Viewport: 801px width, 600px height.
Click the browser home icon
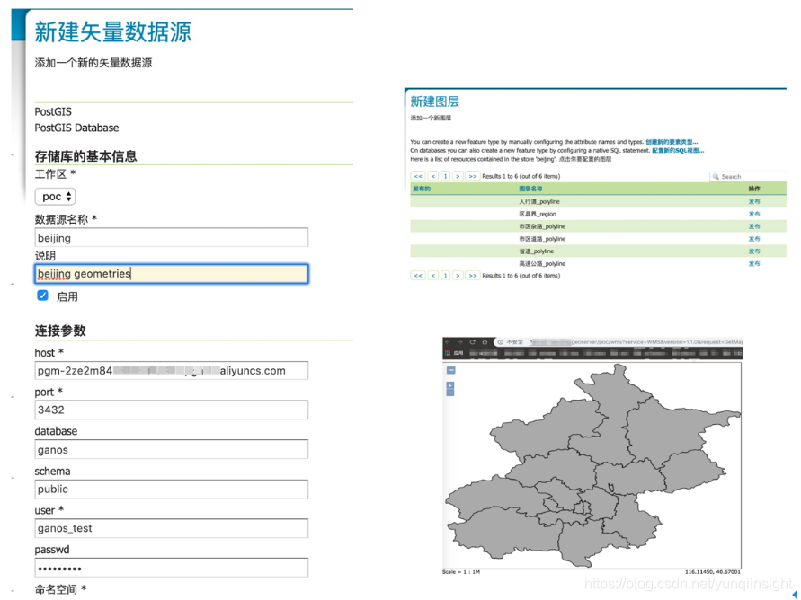pos(485,342)
